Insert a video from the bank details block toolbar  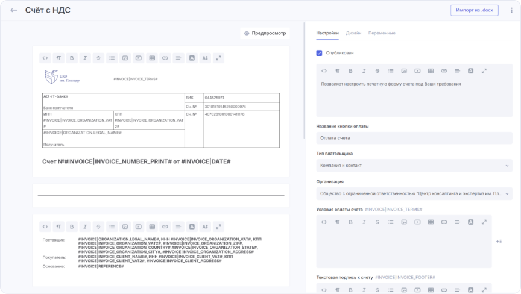coord(139,58)
